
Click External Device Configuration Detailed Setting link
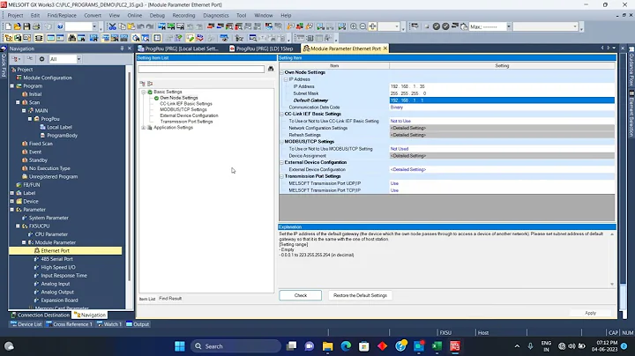tap(408, 169)
